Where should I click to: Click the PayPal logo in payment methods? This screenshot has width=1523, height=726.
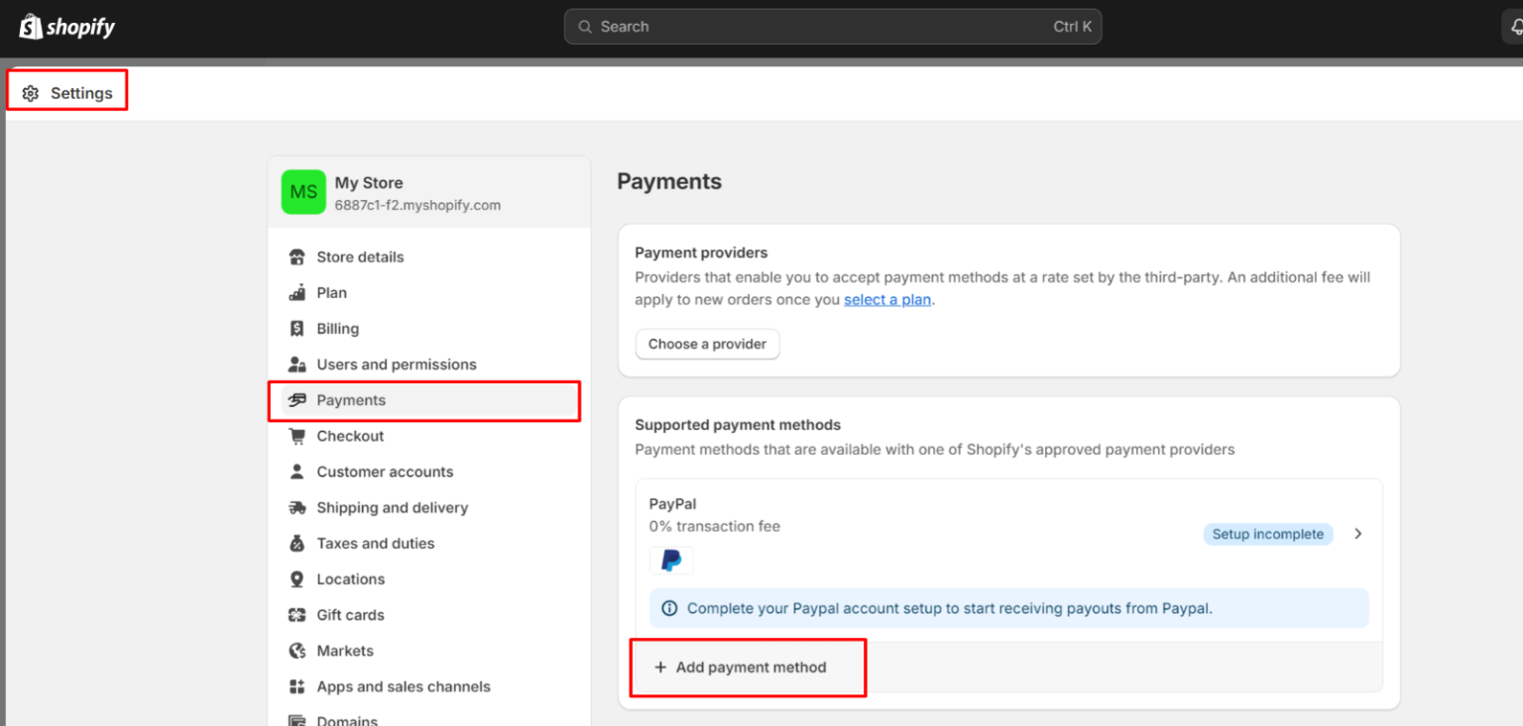(x=671, y=560)
